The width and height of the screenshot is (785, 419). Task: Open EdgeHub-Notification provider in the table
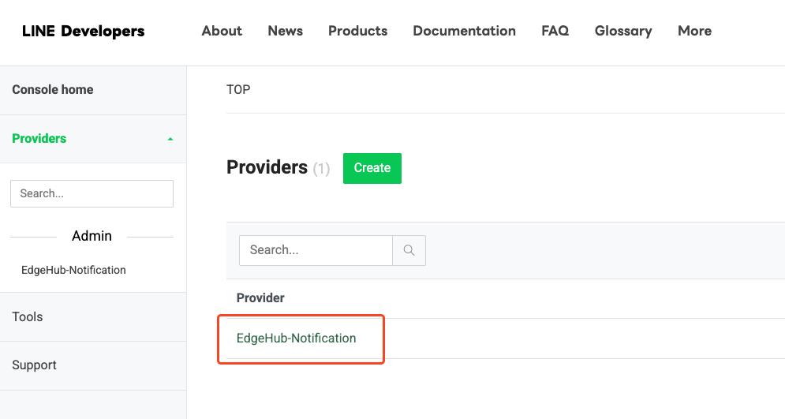(x=297, y=339)
